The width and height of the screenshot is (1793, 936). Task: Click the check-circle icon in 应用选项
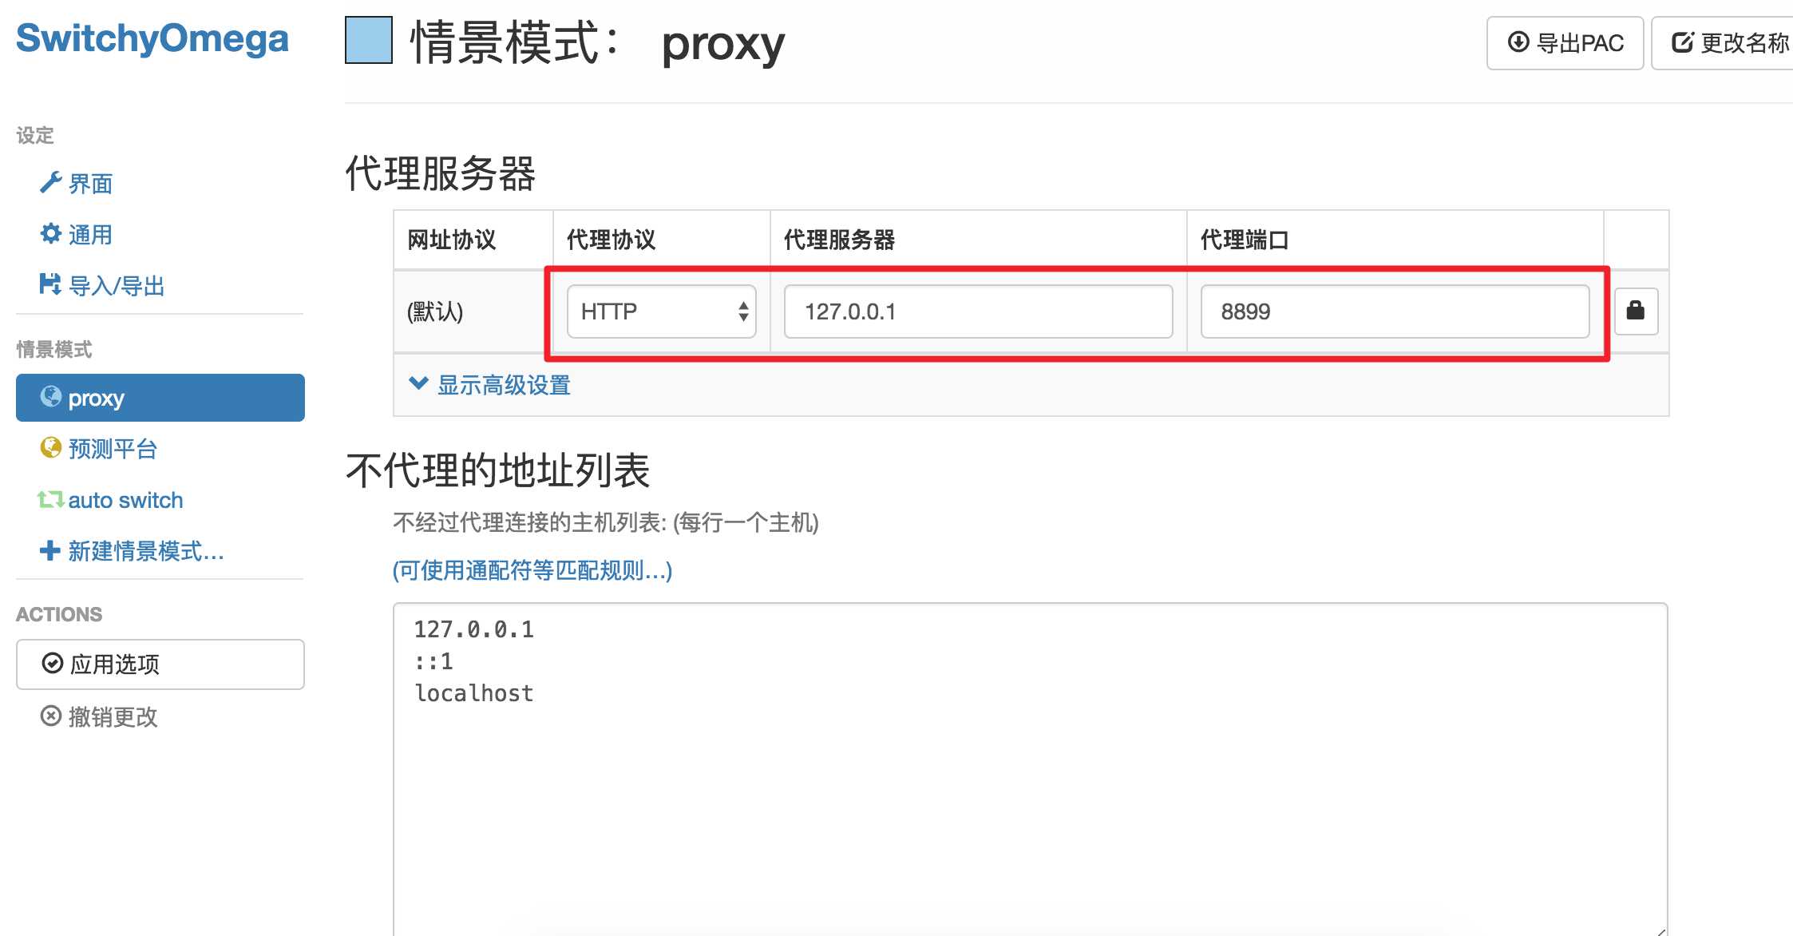coord(52,663)
